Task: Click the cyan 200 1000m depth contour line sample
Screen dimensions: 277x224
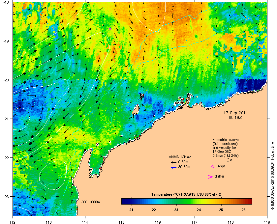Action: click(x=88, y=205)
